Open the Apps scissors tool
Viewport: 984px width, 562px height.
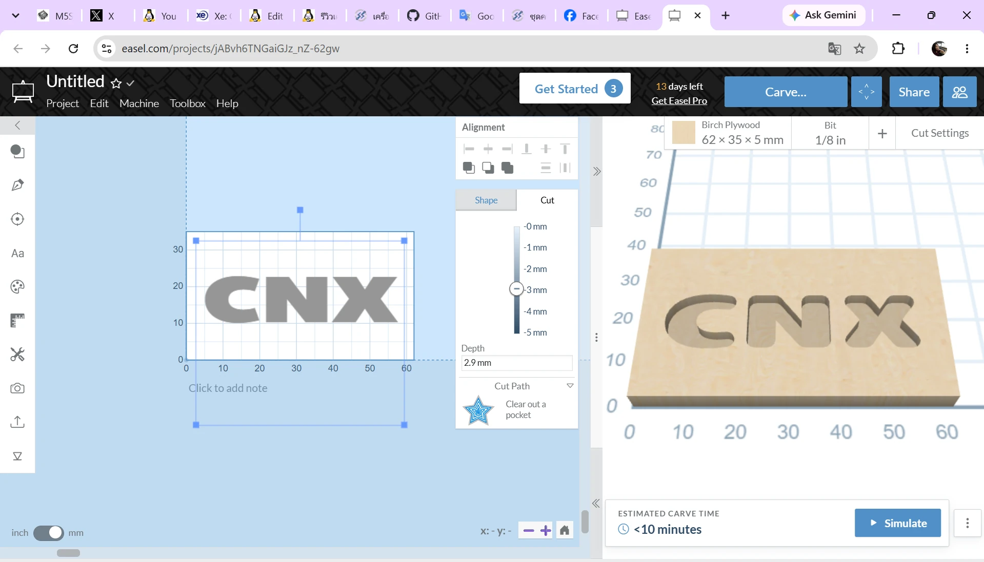coord(17,354)
